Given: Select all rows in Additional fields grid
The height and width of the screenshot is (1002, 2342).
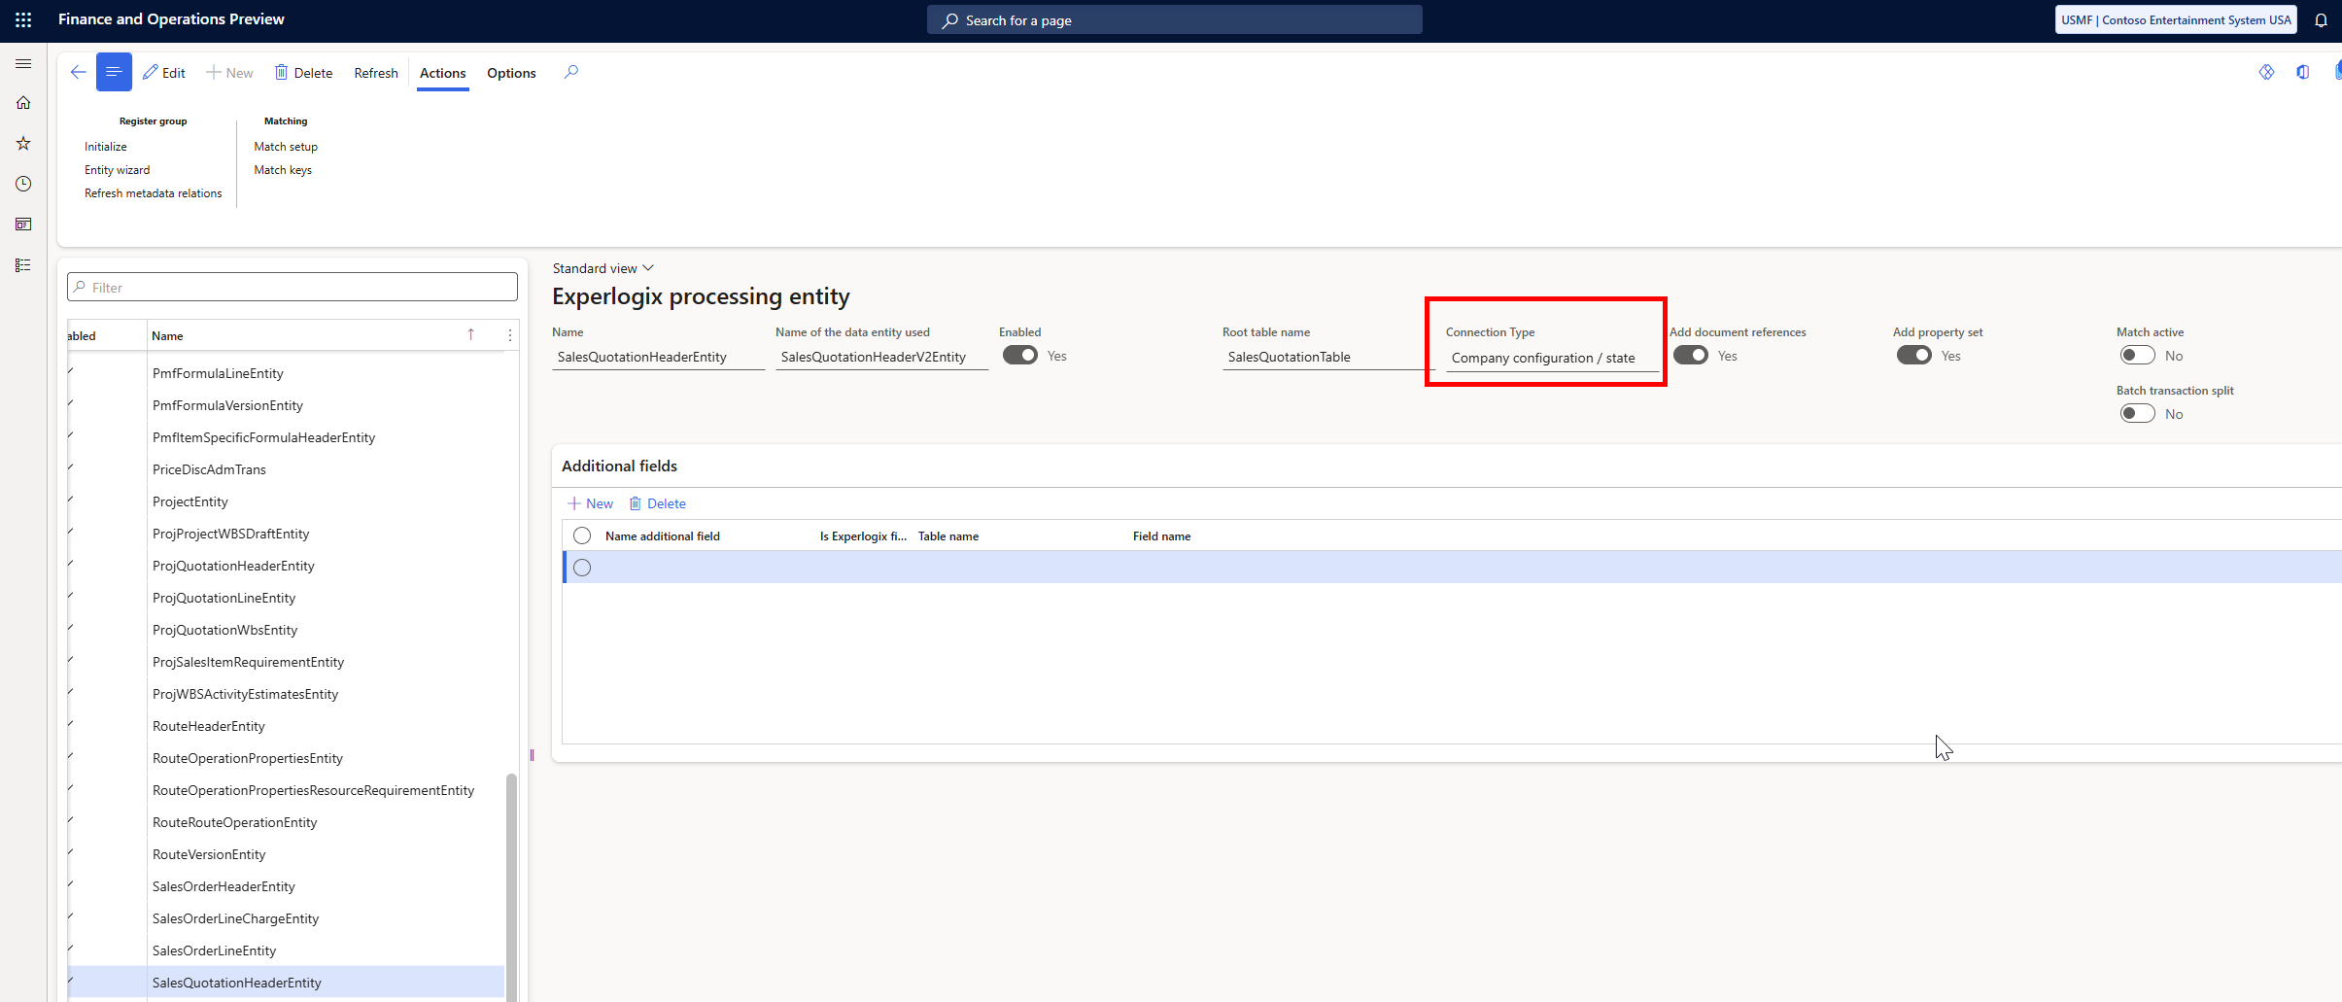Looking at the screenshot, I should click(x=582, y=536).
